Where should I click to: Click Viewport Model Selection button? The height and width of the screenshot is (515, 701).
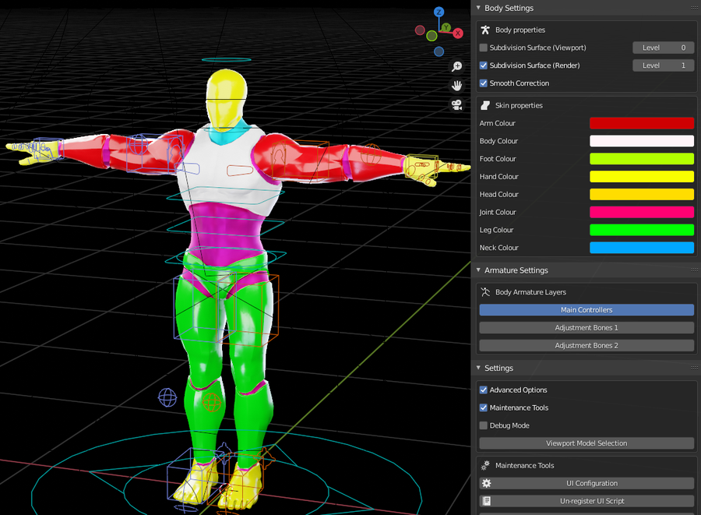(x=587, y=443)
